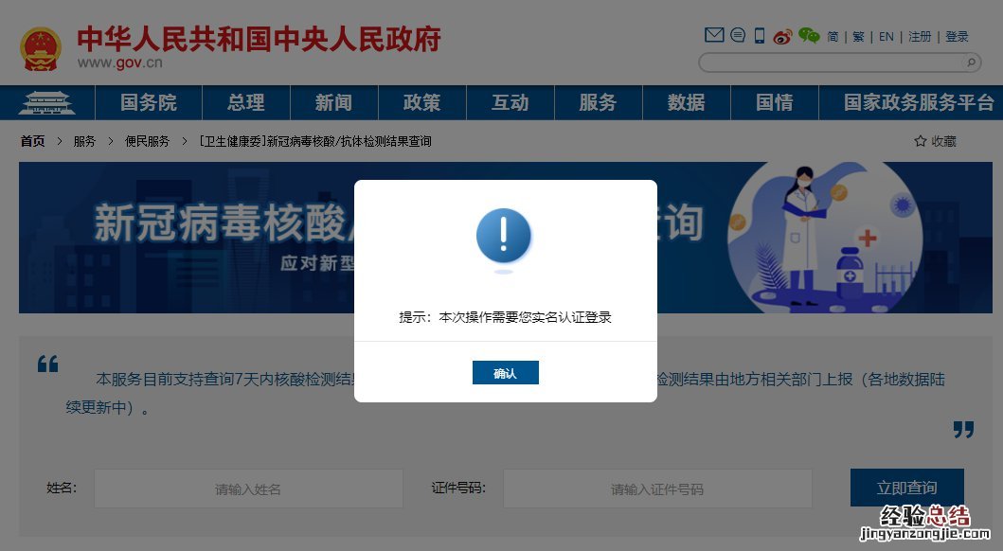Focus the 证件号码 input field
The image size is (1003, 551).
tap(657, 489)
